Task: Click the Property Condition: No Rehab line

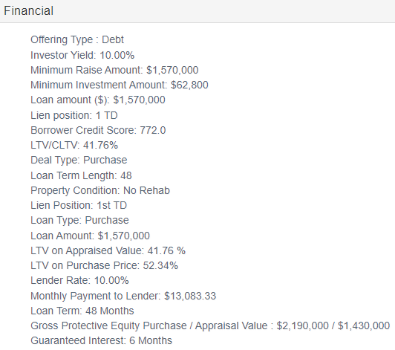Action: coord(100,190)
